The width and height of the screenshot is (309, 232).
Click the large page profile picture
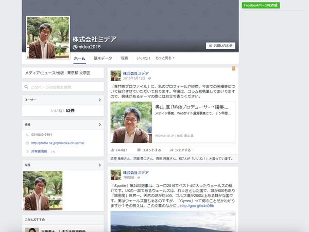coord(48,37)
